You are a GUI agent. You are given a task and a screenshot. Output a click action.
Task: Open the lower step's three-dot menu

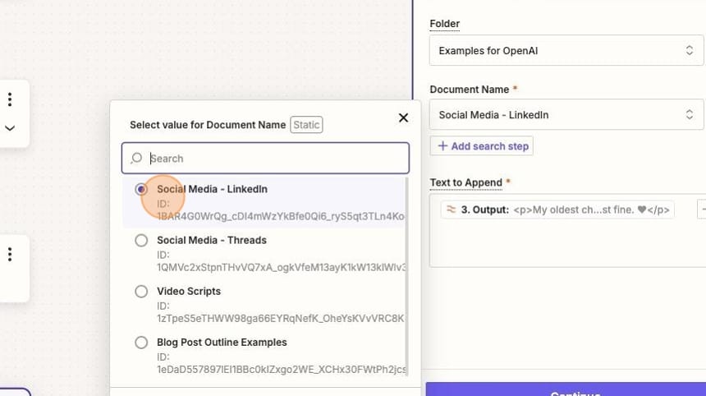[x=10, y=255]
